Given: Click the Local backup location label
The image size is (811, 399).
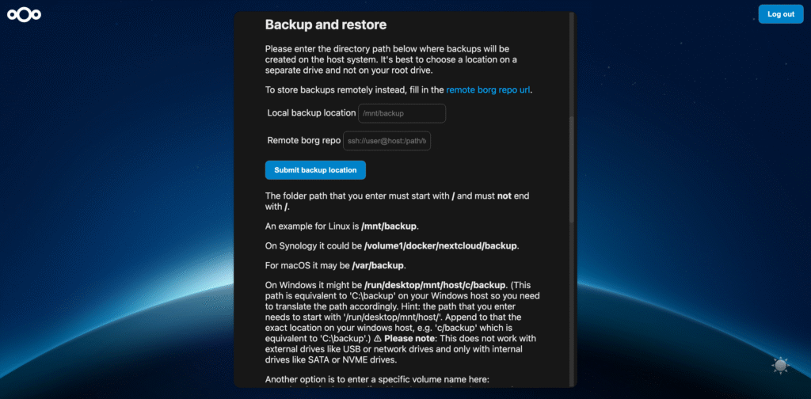Looking at the screenshot, I should [x=311, y=113].
